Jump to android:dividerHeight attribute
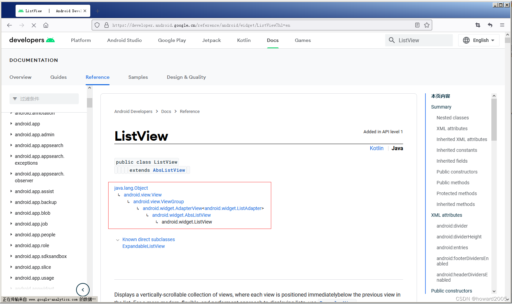The image size is (512, 304). 459,237
